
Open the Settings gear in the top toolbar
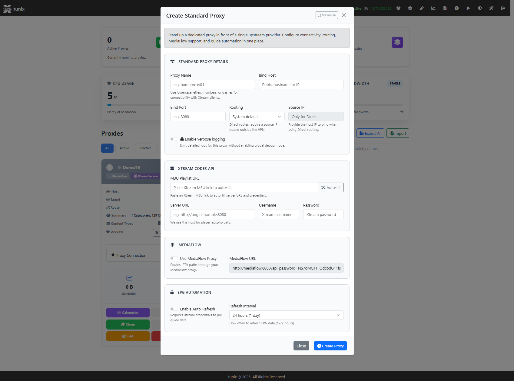410,8
